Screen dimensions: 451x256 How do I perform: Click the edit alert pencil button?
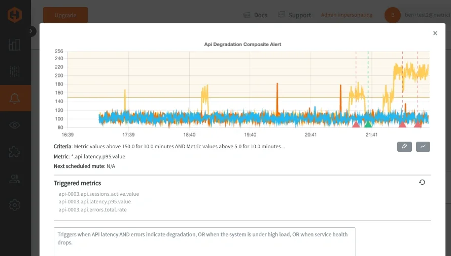(404, 147)
